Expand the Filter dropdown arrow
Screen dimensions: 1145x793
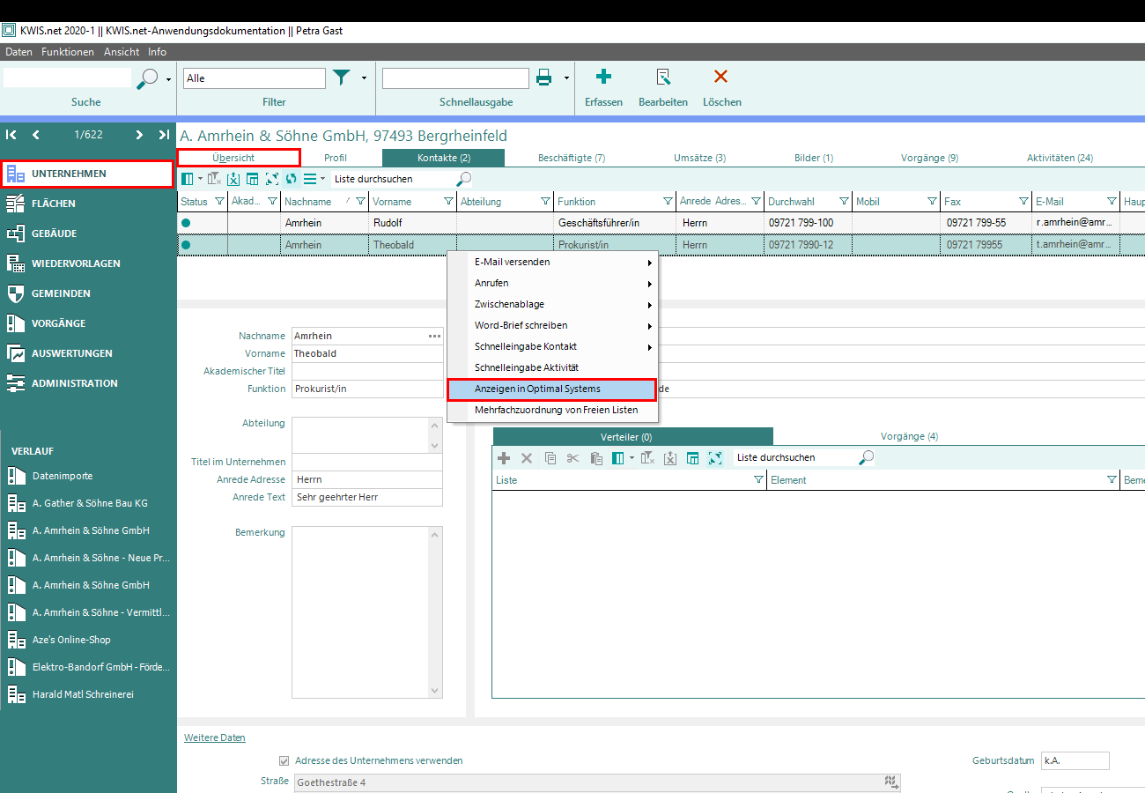tap(364, 78)
